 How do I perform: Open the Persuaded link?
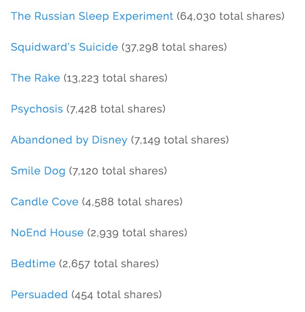click(x=39, y=295)
